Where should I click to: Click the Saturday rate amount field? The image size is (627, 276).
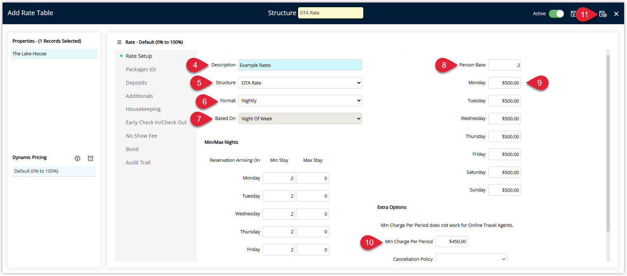tap(505, 172)
